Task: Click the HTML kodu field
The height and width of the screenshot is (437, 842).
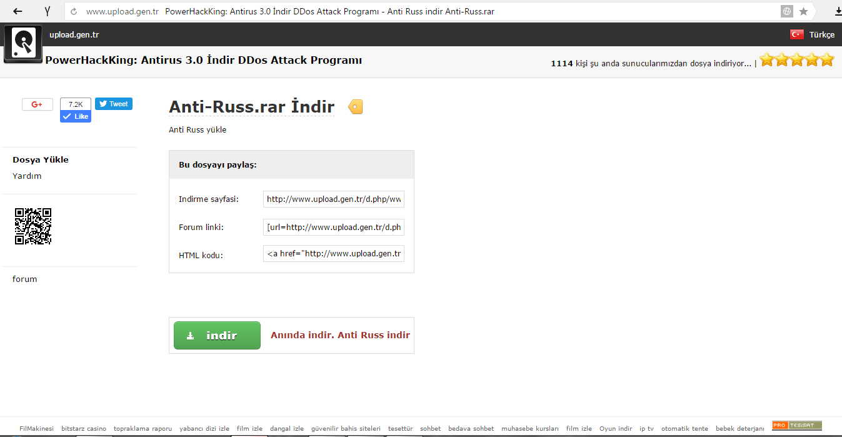Action: 334,254
